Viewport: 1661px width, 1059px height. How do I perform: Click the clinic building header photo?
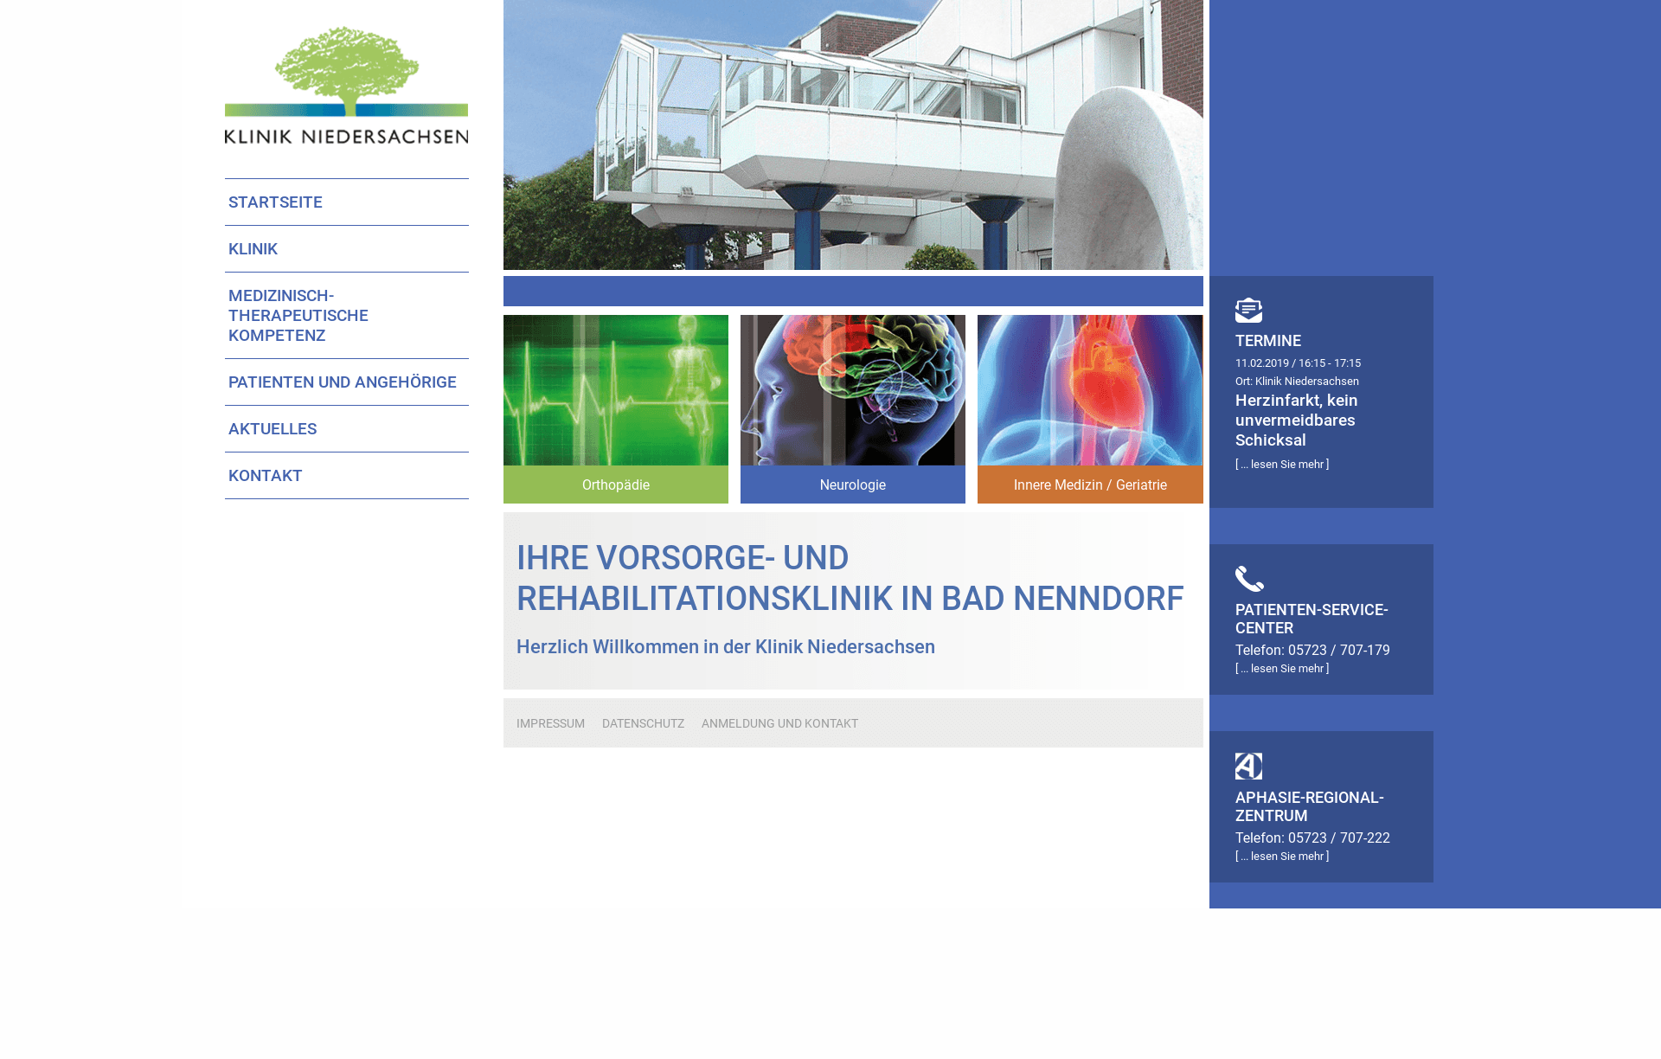click(853, 135)
